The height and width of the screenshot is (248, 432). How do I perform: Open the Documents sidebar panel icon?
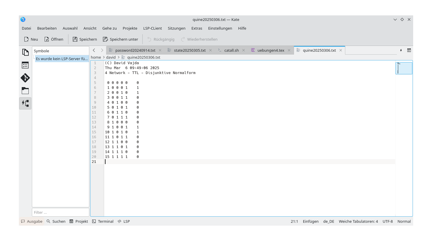[x=25, y=52]
